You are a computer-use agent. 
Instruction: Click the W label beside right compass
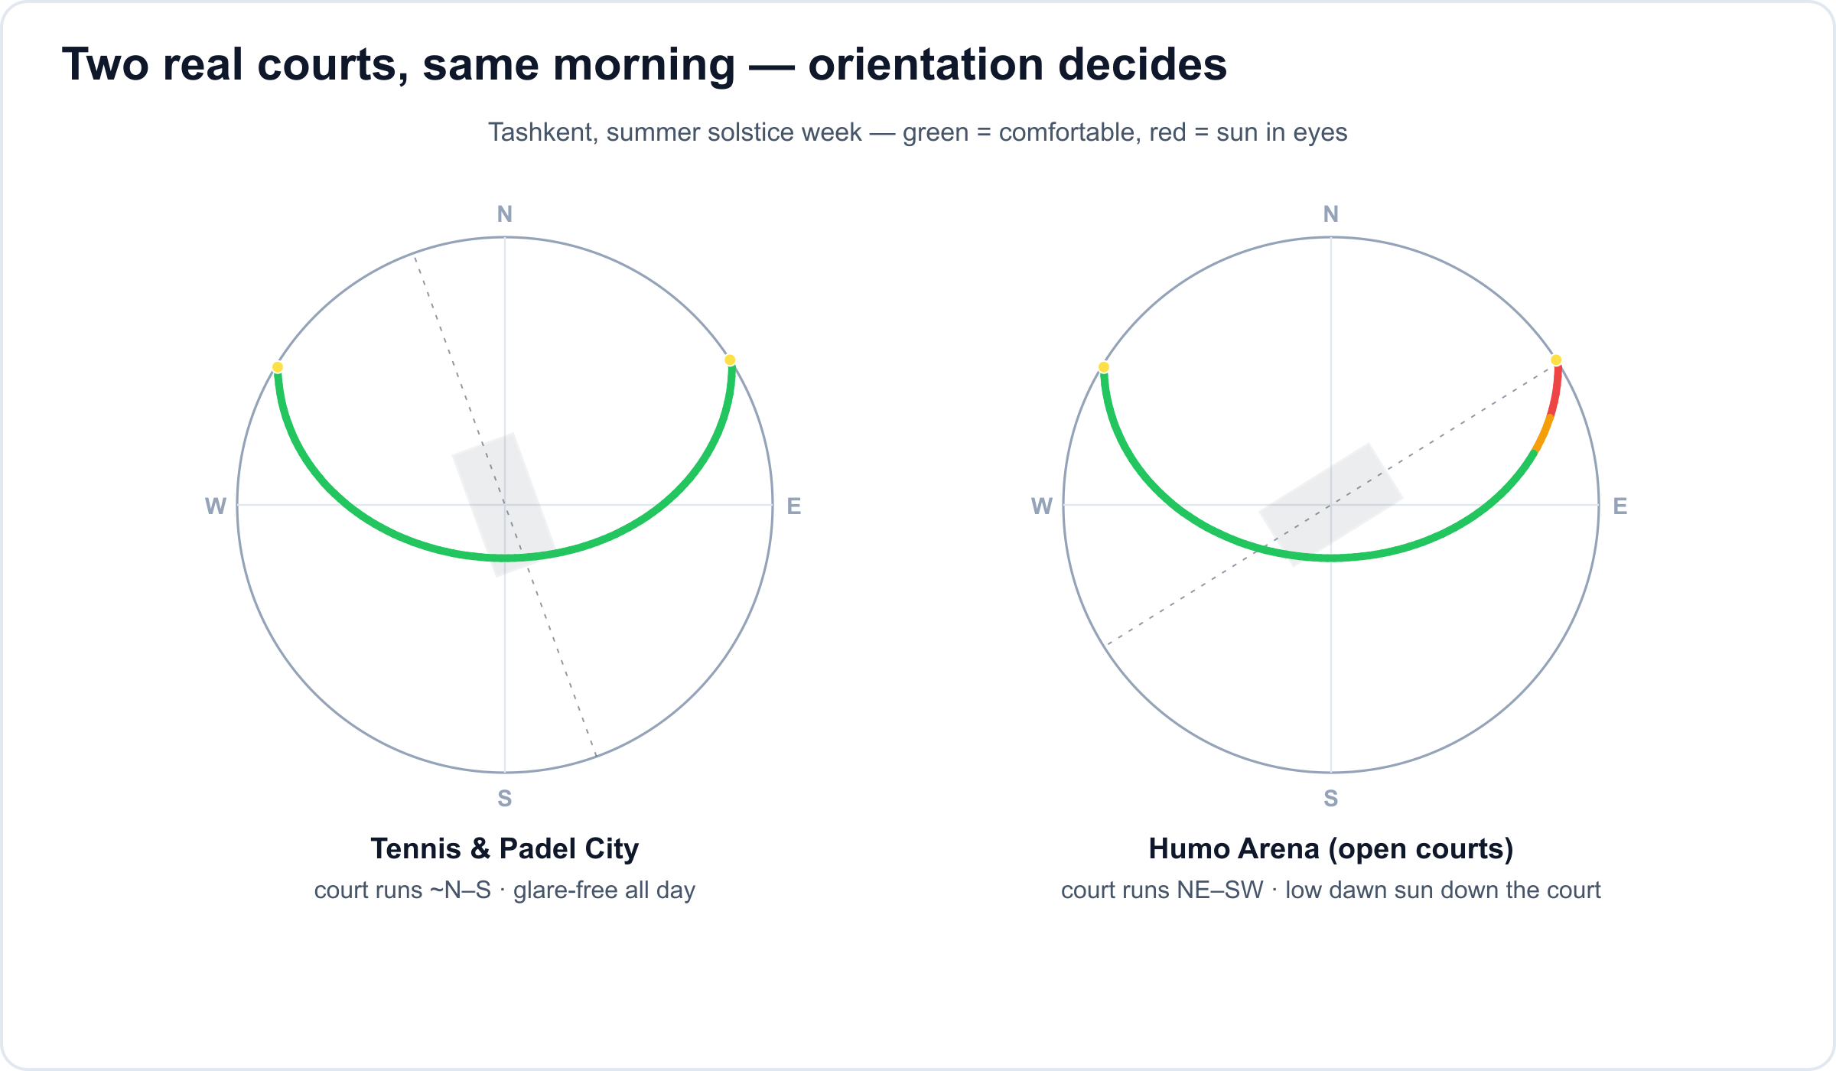(1042, 506)
